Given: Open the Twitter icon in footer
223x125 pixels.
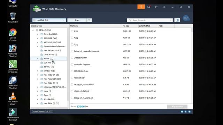Looking at the screenshot, I should click(189, 112).
